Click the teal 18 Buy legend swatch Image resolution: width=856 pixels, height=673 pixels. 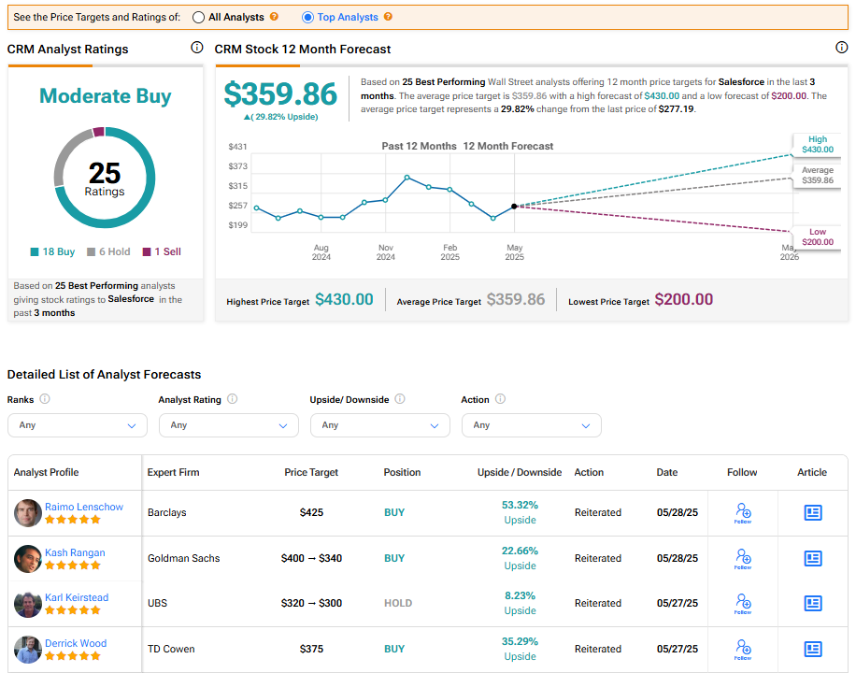(35, 251)
